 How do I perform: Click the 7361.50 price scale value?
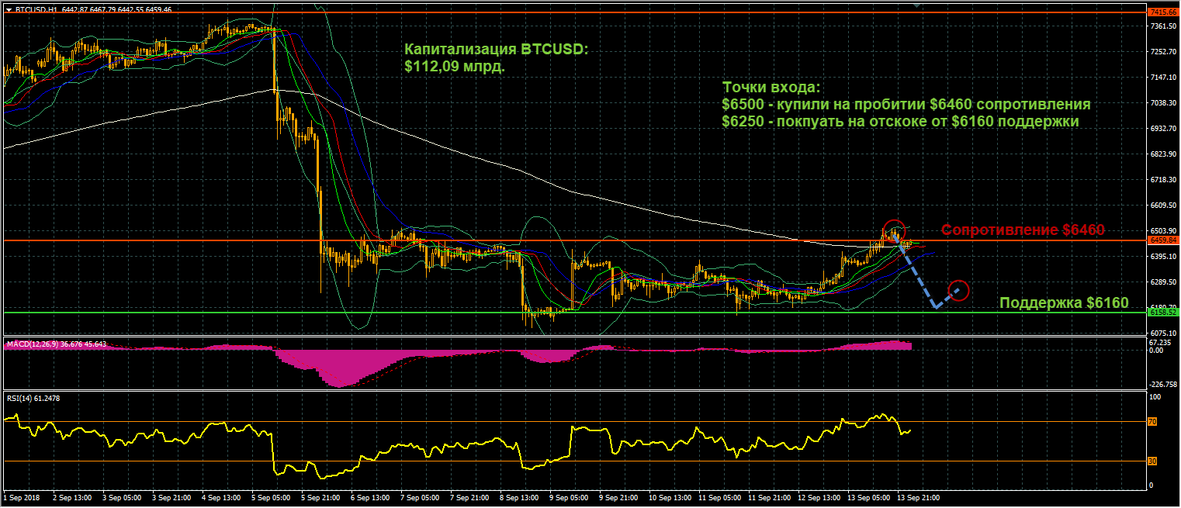[1162, 26]
